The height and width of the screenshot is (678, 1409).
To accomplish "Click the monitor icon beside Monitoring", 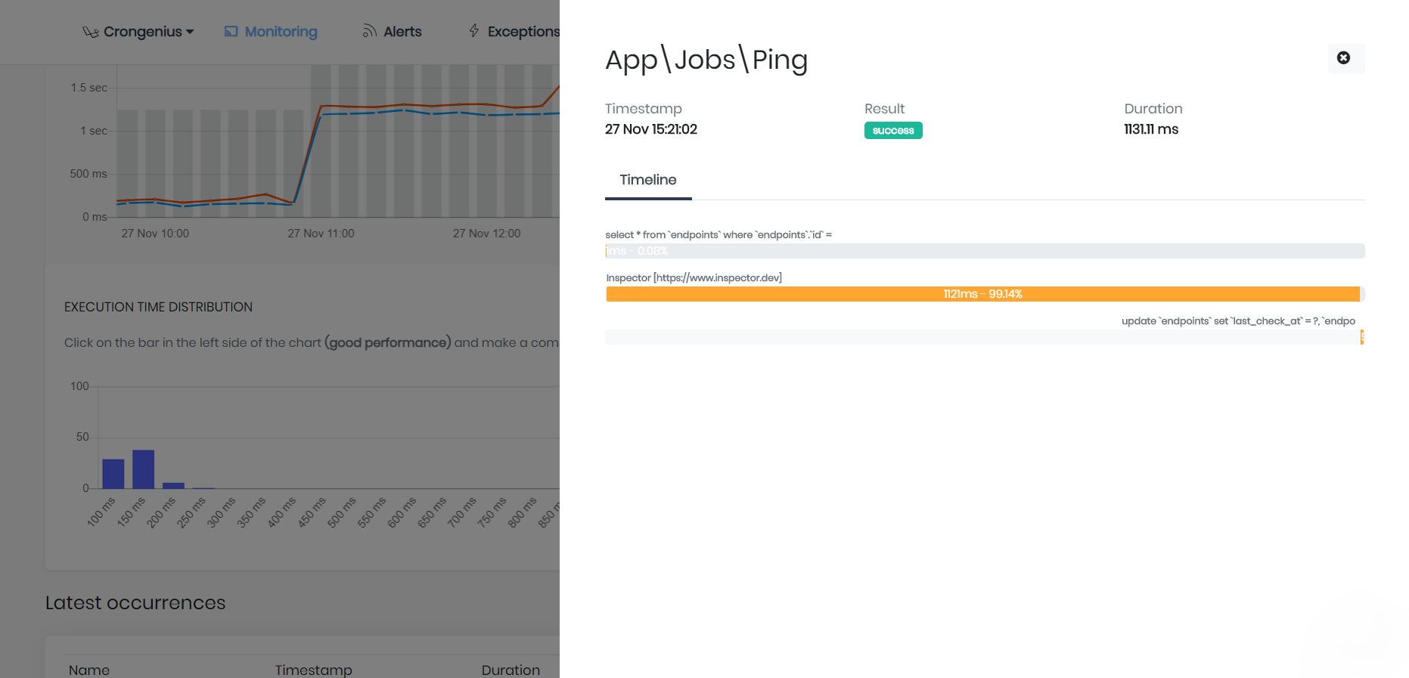I will pyautogui.click(x=231, y=32).
